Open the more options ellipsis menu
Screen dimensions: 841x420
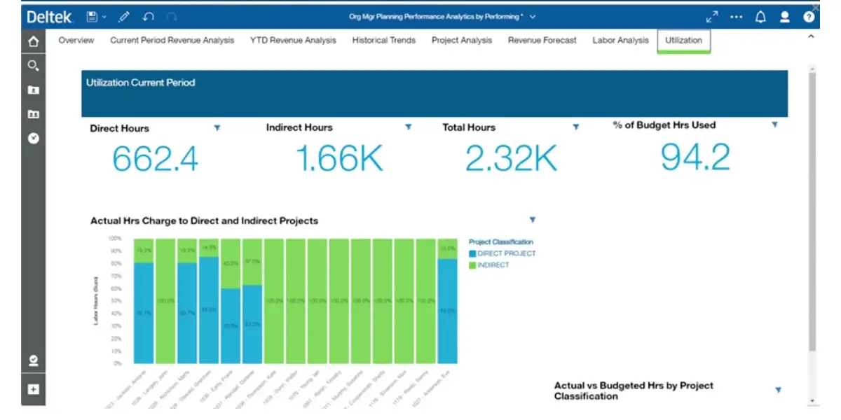736,16
